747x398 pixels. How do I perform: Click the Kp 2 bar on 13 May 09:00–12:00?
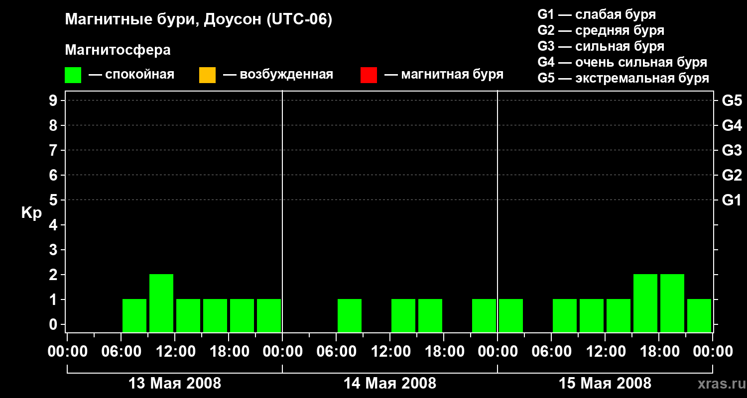tap(161, 303)
